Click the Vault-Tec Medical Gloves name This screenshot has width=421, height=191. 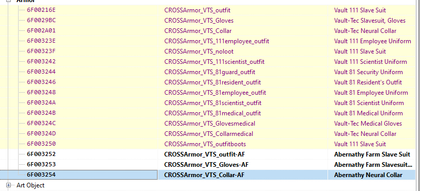point(368,124)
